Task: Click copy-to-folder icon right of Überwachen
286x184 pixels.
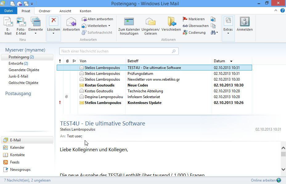Action: click(213, 26)
